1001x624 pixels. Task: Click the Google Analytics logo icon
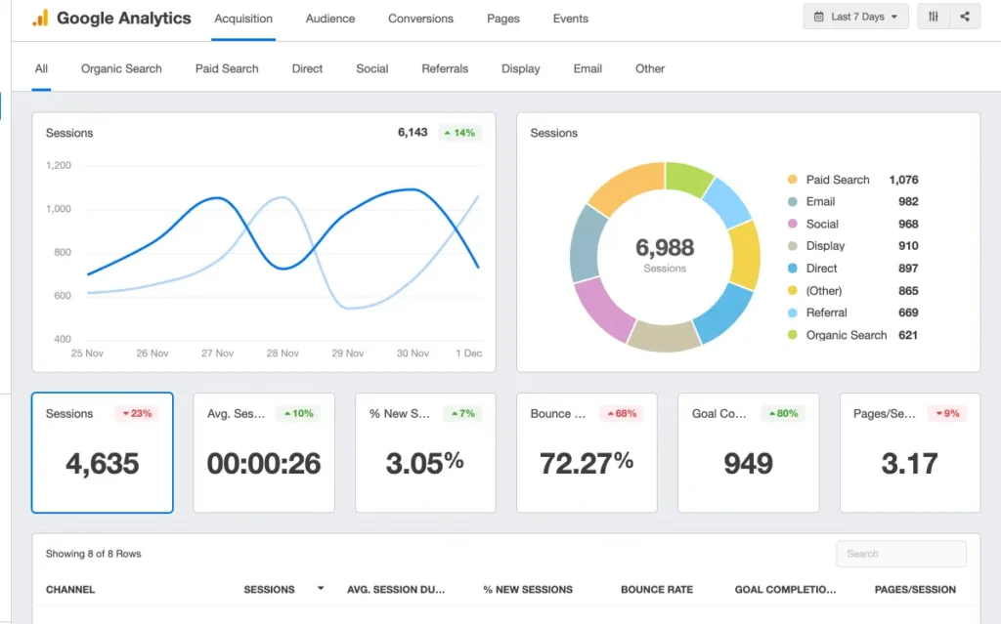point(40,19)
